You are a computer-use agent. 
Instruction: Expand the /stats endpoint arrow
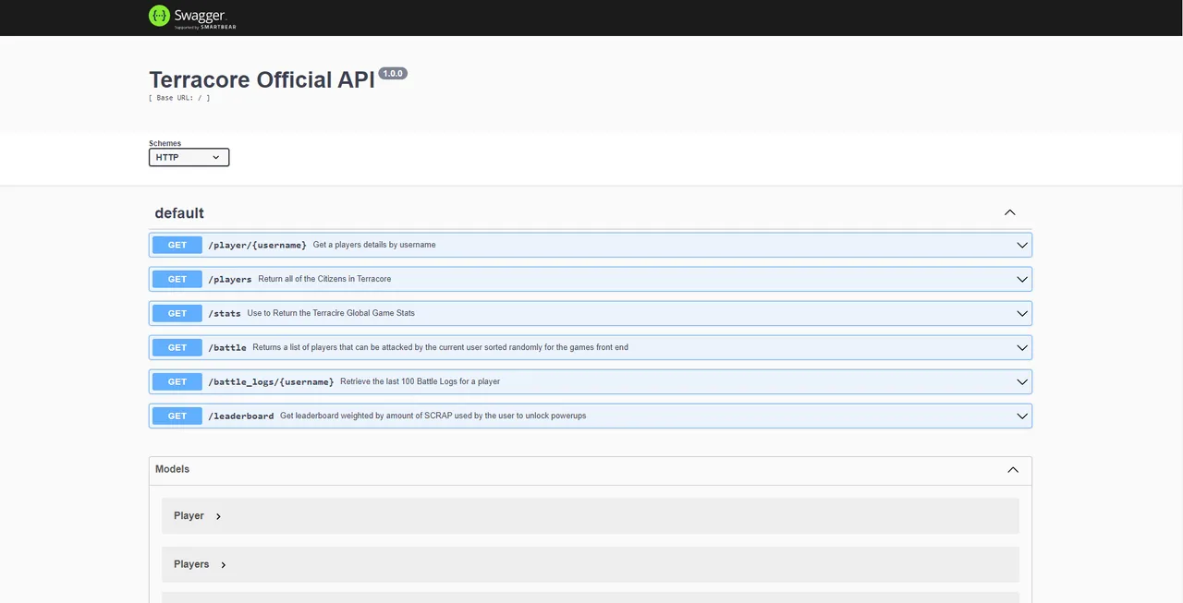click(x=1022, y=313)
